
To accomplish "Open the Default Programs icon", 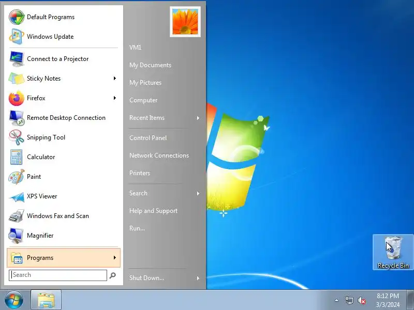I will pos(17,17).
